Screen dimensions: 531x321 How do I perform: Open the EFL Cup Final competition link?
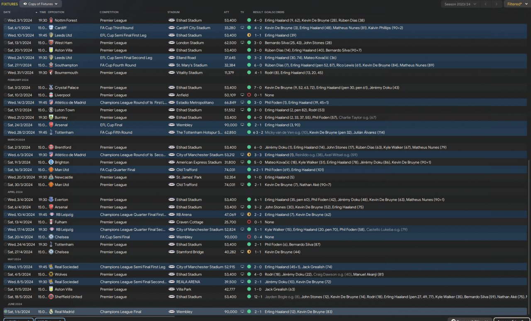click(x=113, y=125)
